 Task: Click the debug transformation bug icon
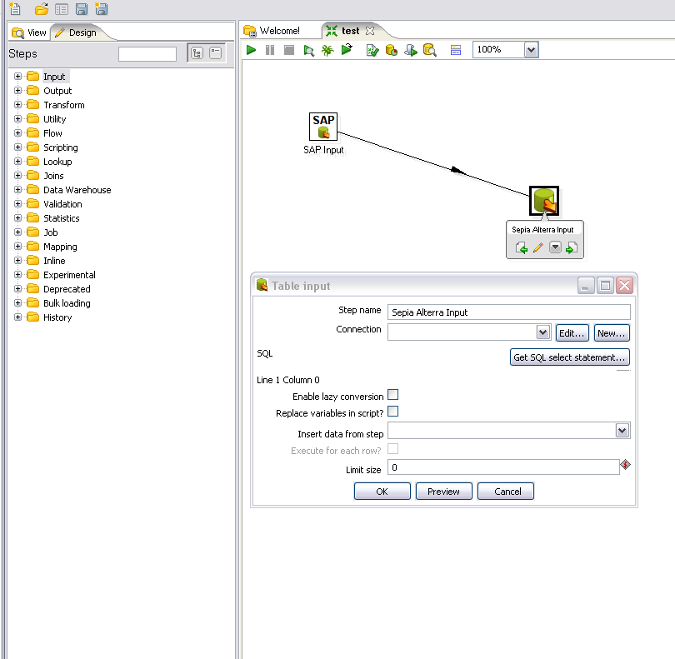327,50
